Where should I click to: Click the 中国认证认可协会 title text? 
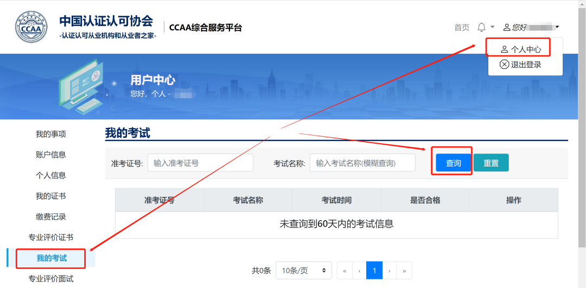click(106, 21)
